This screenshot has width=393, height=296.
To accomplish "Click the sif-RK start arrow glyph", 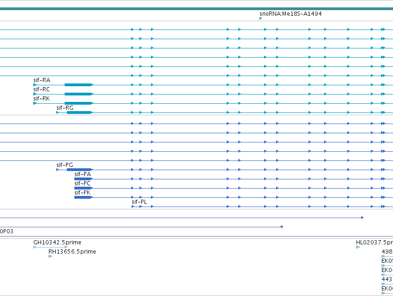I will (35, 103).
